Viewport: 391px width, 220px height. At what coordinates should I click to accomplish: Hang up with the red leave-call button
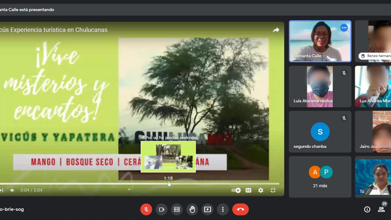(241, 209)
